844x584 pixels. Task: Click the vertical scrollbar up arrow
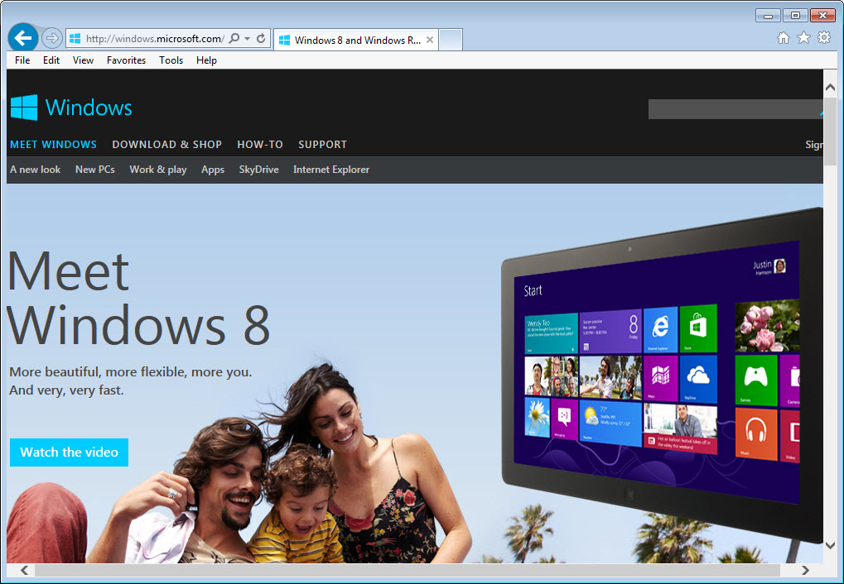pos(830,87)
